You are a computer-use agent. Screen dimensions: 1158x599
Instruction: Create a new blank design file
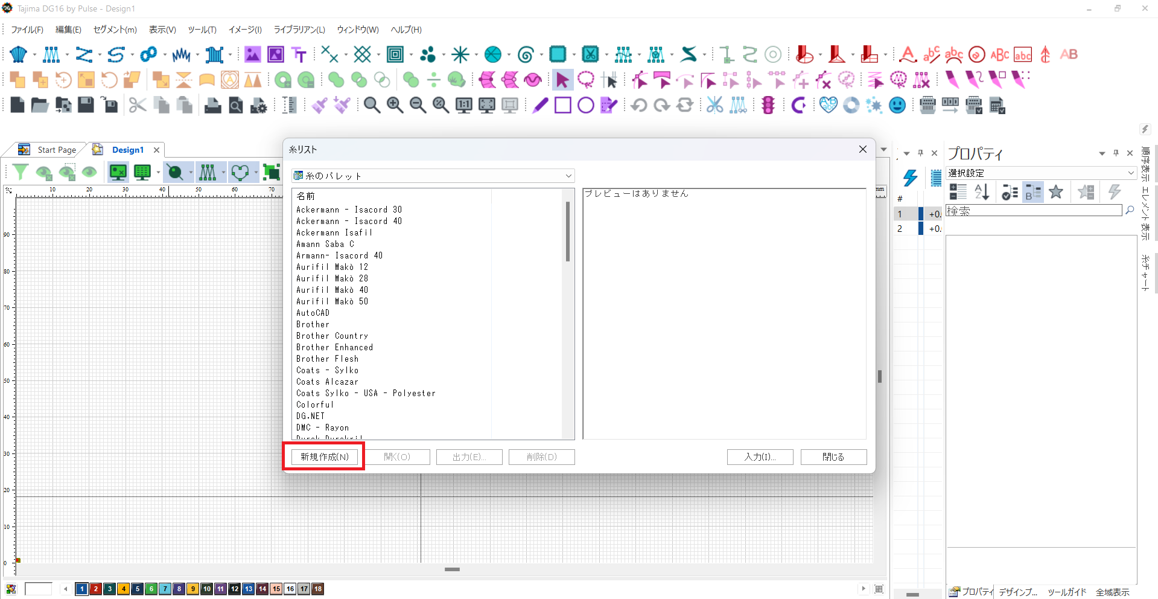point(17,105)
